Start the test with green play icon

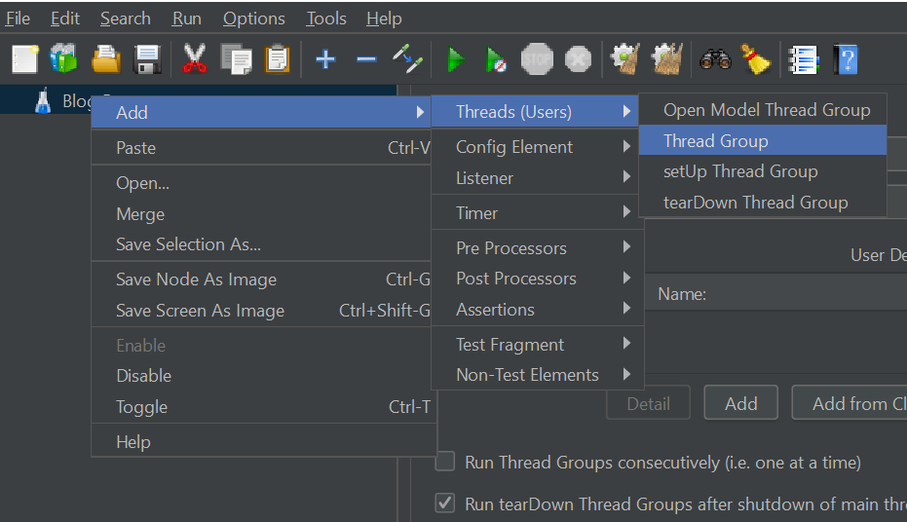pyautogui.click(x=456, y=59)
